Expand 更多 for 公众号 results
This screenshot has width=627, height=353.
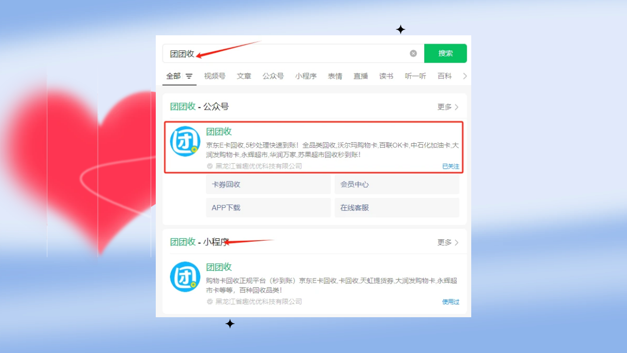click(448, 107)
